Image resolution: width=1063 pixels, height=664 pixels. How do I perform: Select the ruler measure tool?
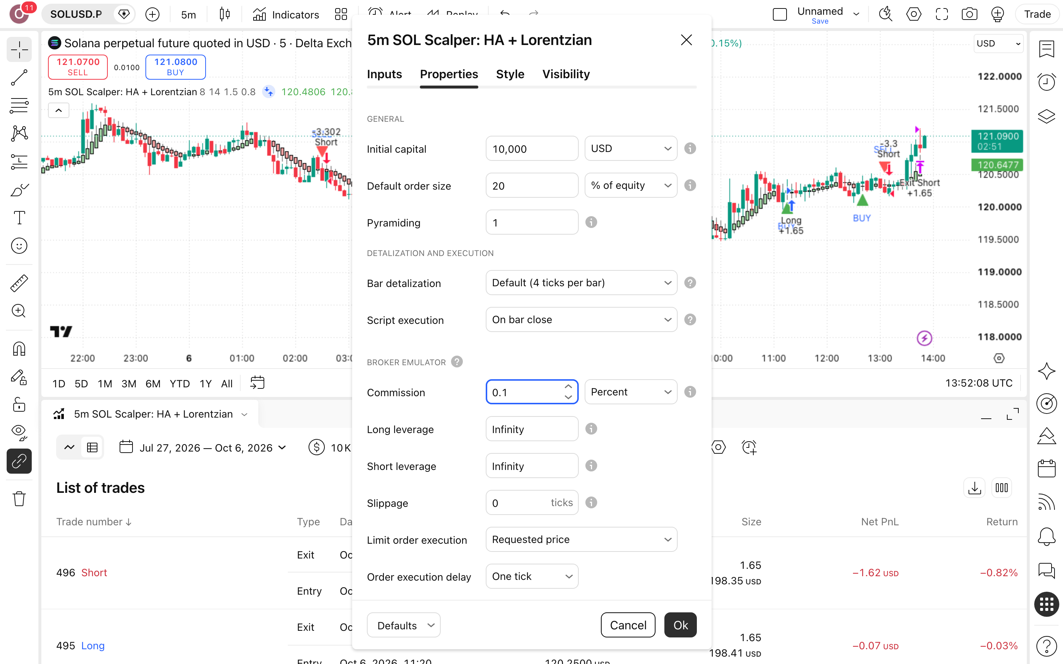tap(19, 283)
